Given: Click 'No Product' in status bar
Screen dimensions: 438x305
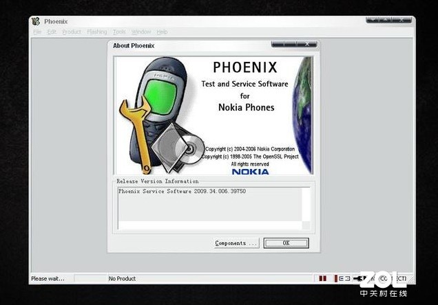Looking at the screenshot, I should pyautogui.click(x=122, y=278).
